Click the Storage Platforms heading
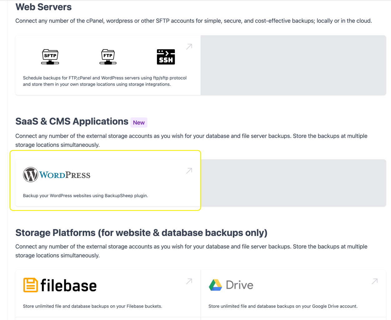The image size is (391, 320). tap(141, 233)
